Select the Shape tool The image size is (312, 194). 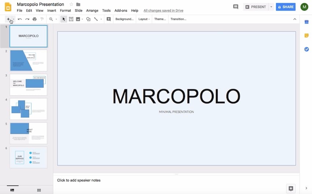pos(88,19)
